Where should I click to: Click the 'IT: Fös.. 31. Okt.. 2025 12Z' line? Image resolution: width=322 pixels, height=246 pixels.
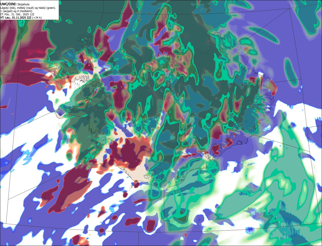pyautogui.click(x=17, y=14)
